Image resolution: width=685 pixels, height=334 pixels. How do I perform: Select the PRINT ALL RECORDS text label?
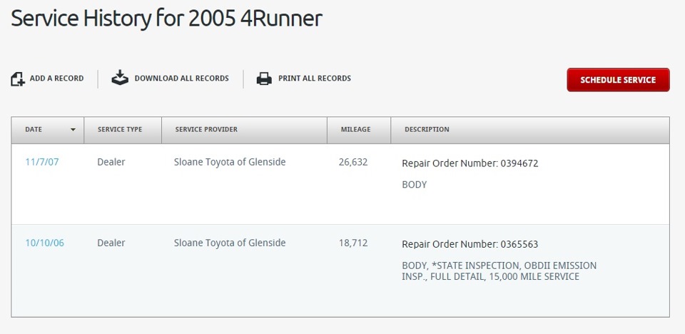tap(315, 79)
